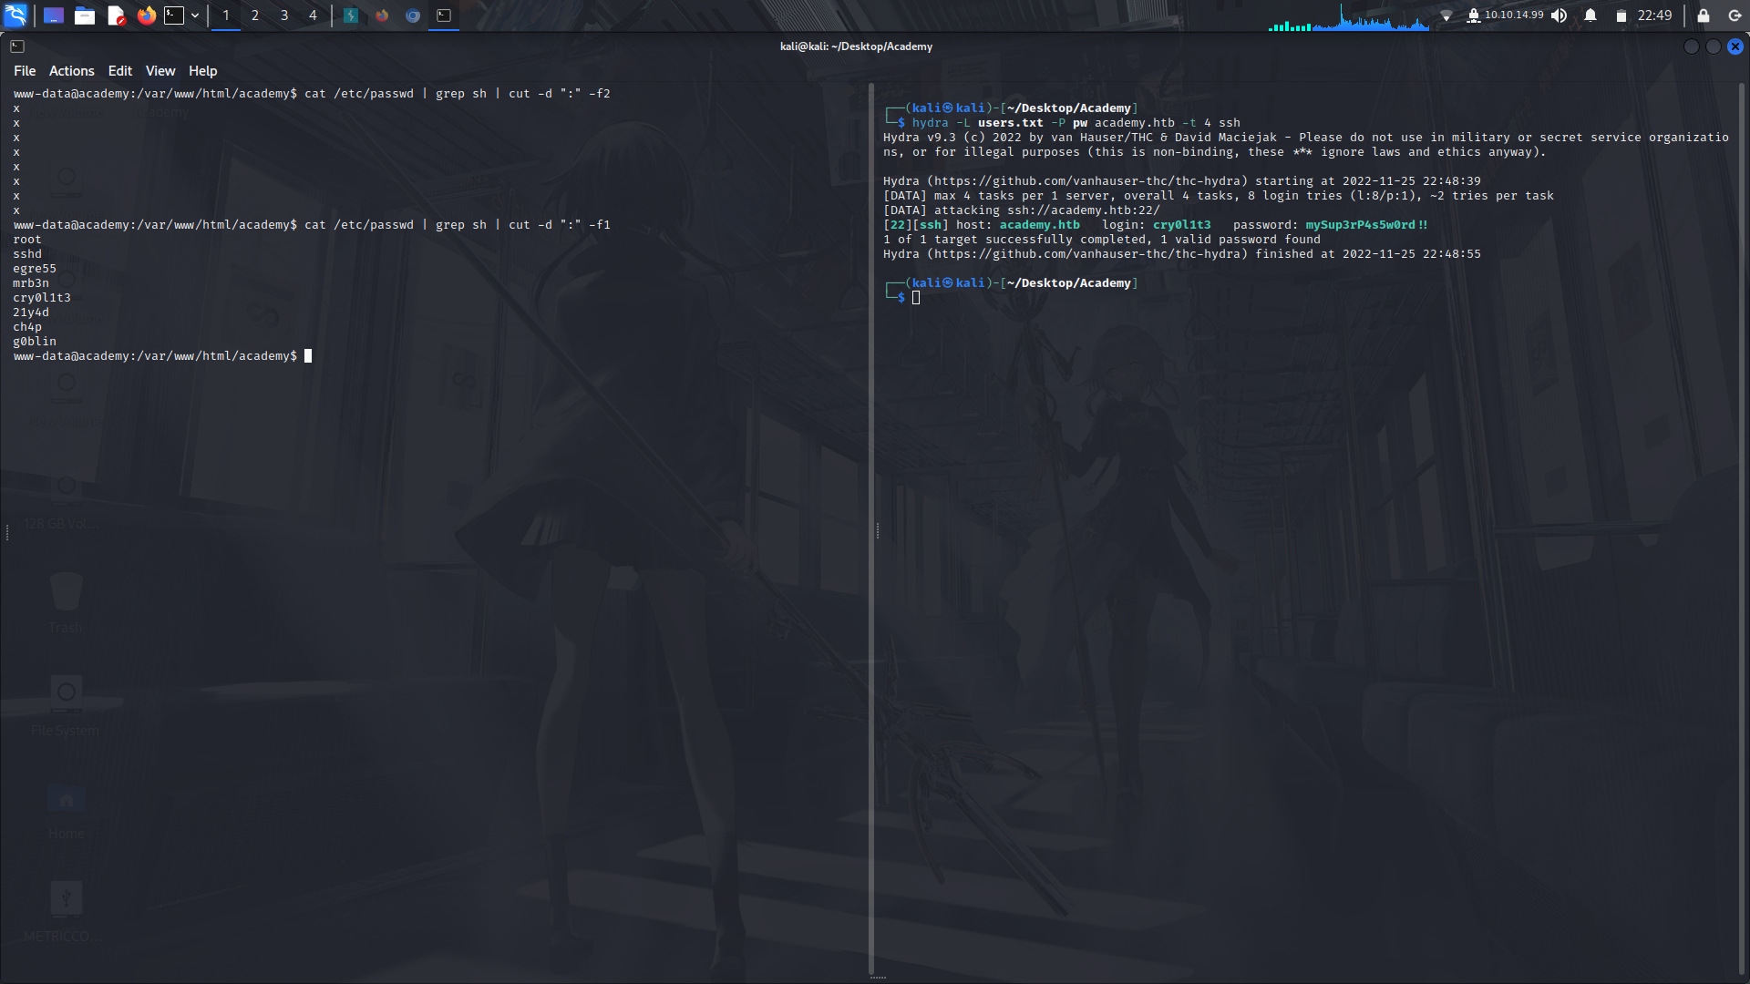The height and width of the screenshot is (984, 1750).
Task: Open the file manager from the panel
Action: (85, 15)
